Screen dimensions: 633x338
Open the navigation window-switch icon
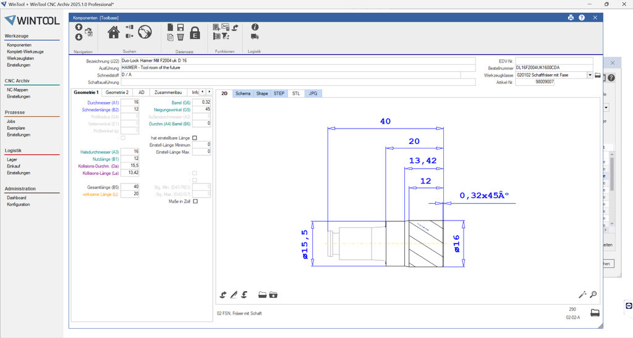[x=89, y=32]
